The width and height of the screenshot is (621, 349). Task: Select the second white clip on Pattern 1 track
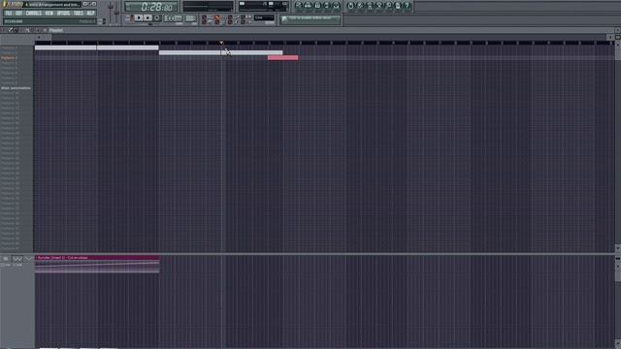click(127, 48)
